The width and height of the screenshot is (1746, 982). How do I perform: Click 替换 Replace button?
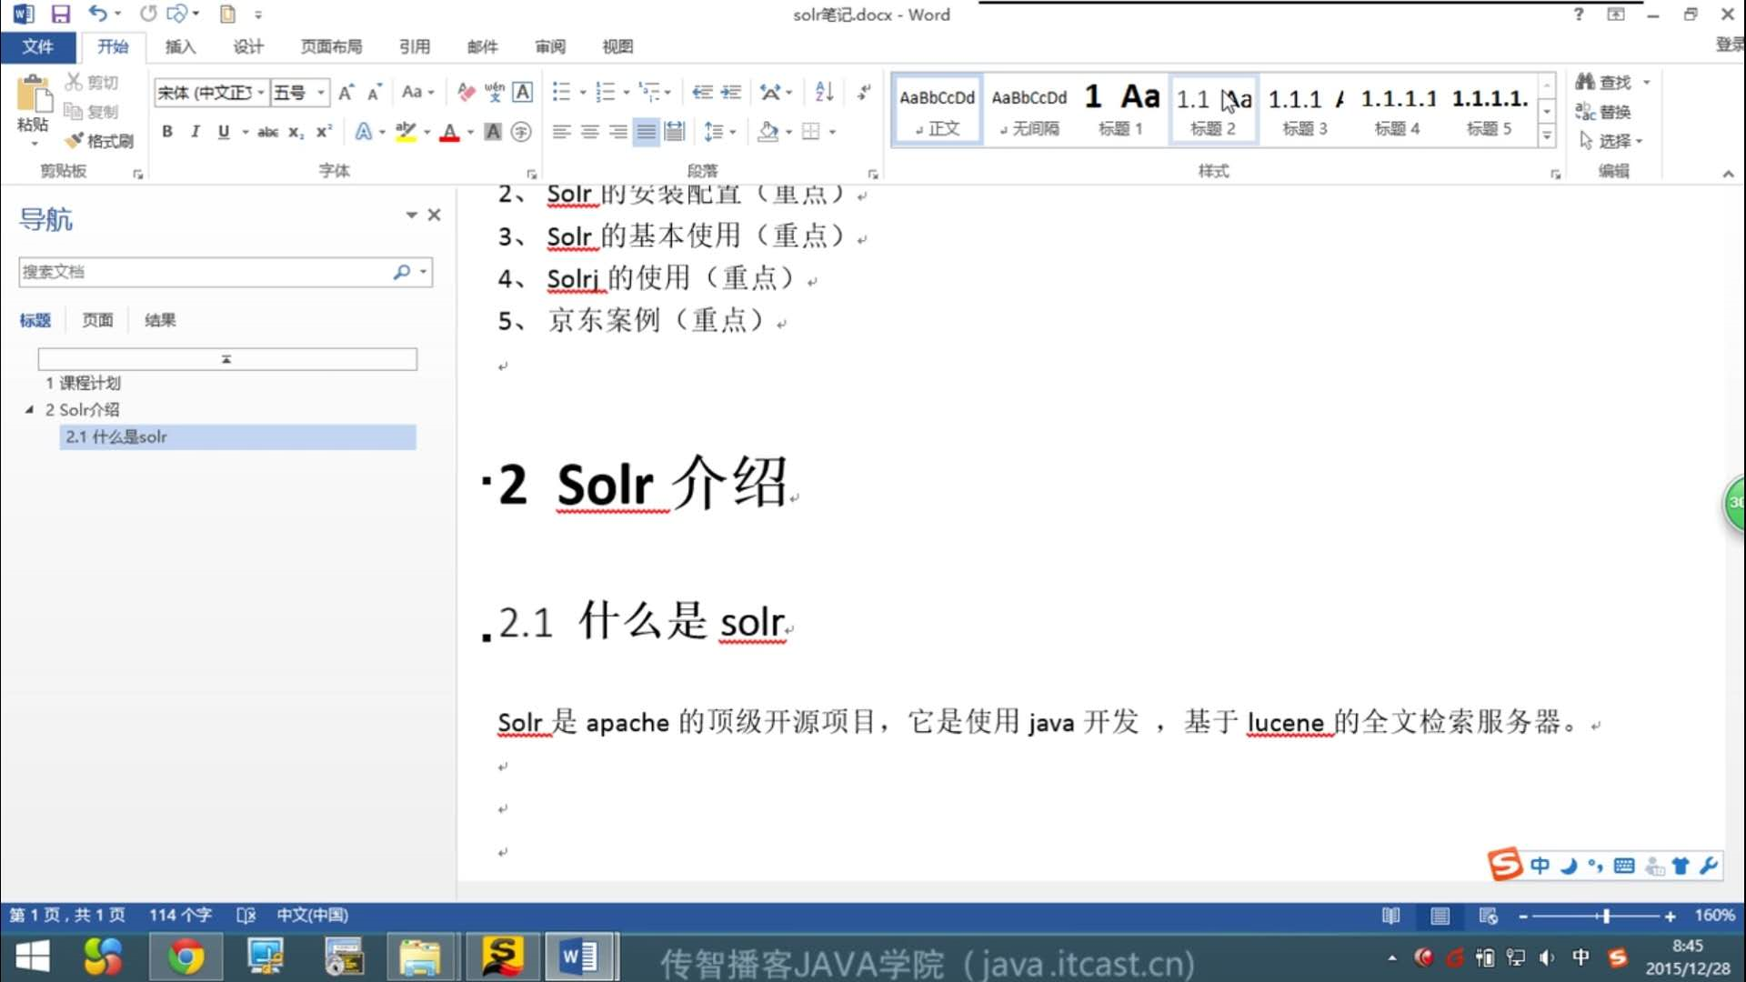point(1605,112)
